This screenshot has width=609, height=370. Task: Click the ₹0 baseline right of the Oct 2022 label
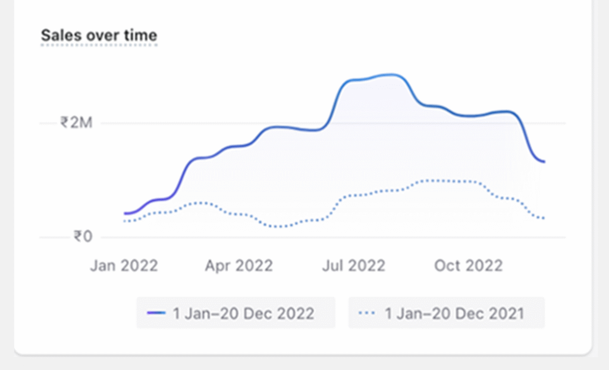coord(535,237)
